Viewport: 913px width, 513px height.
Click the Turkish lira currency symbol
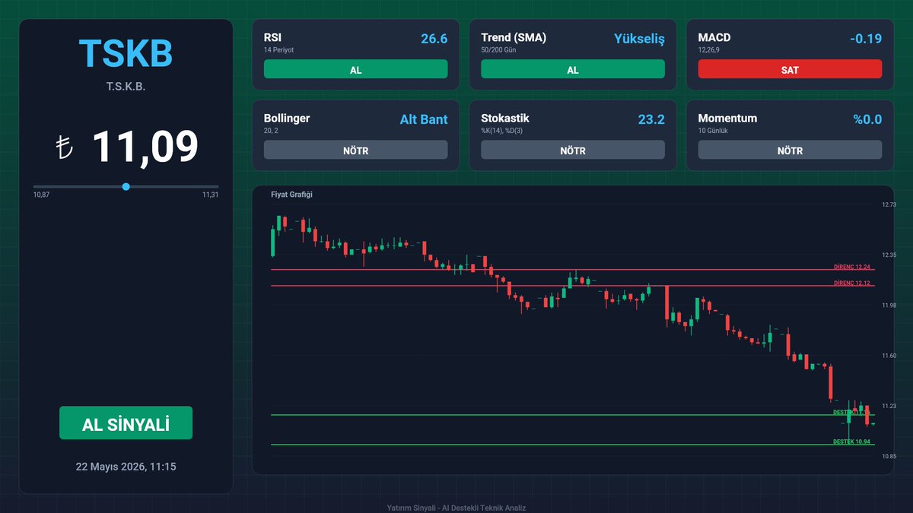65,147
